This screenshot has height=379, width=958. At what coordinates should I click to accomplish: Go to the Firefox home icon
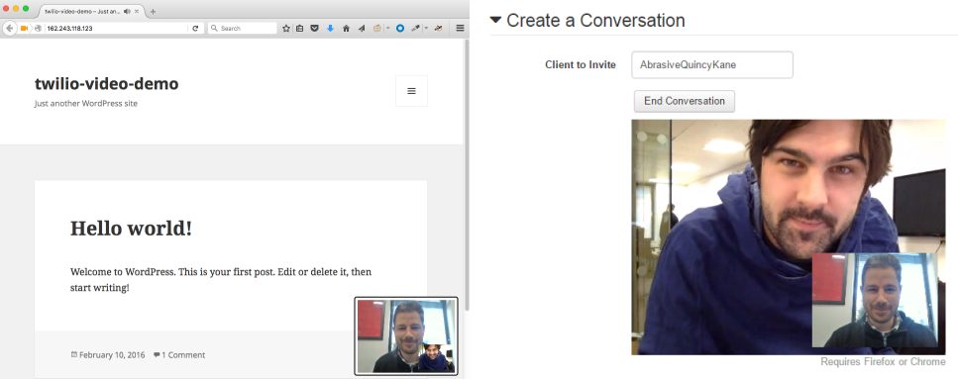point(347,28)
